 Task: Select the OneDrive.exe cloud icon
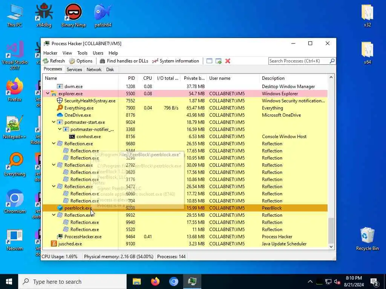[x=60, y=115]
